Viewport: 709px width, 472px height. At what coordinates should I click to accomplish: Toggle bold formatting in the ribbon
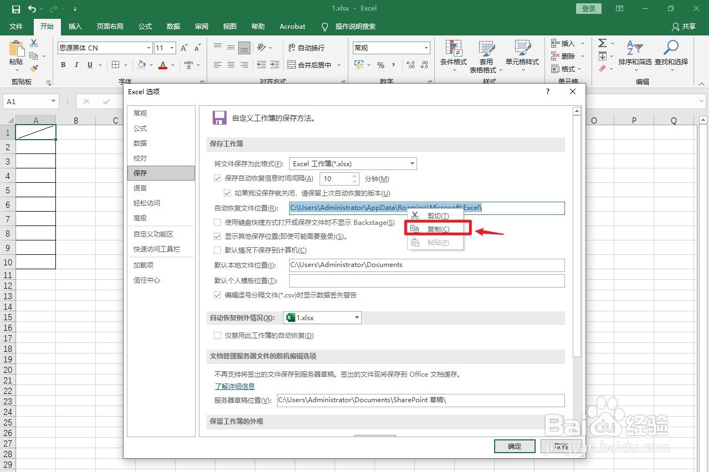[63, 65]
